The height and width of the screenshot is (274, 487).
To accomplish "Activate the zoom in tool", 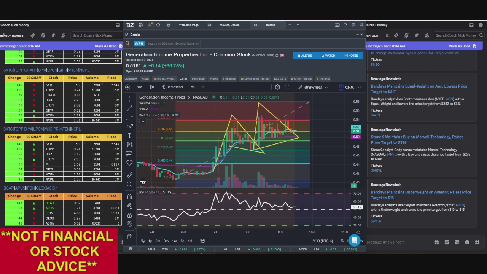I will (129, 184).
